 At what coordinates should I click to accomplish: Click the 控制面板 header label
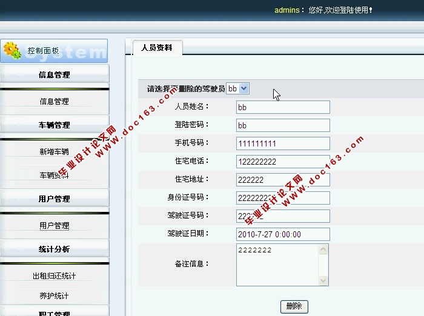pyautogui.click(x=43, y=51)
